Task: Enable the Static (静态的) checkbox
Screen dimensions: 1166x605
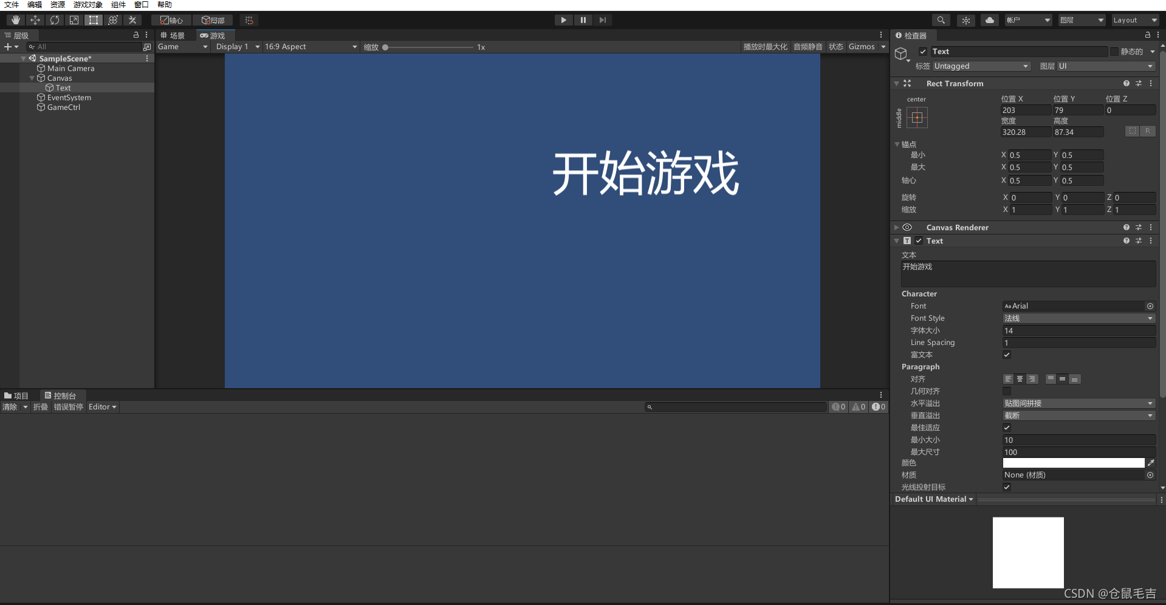Action: (1114, 52)
